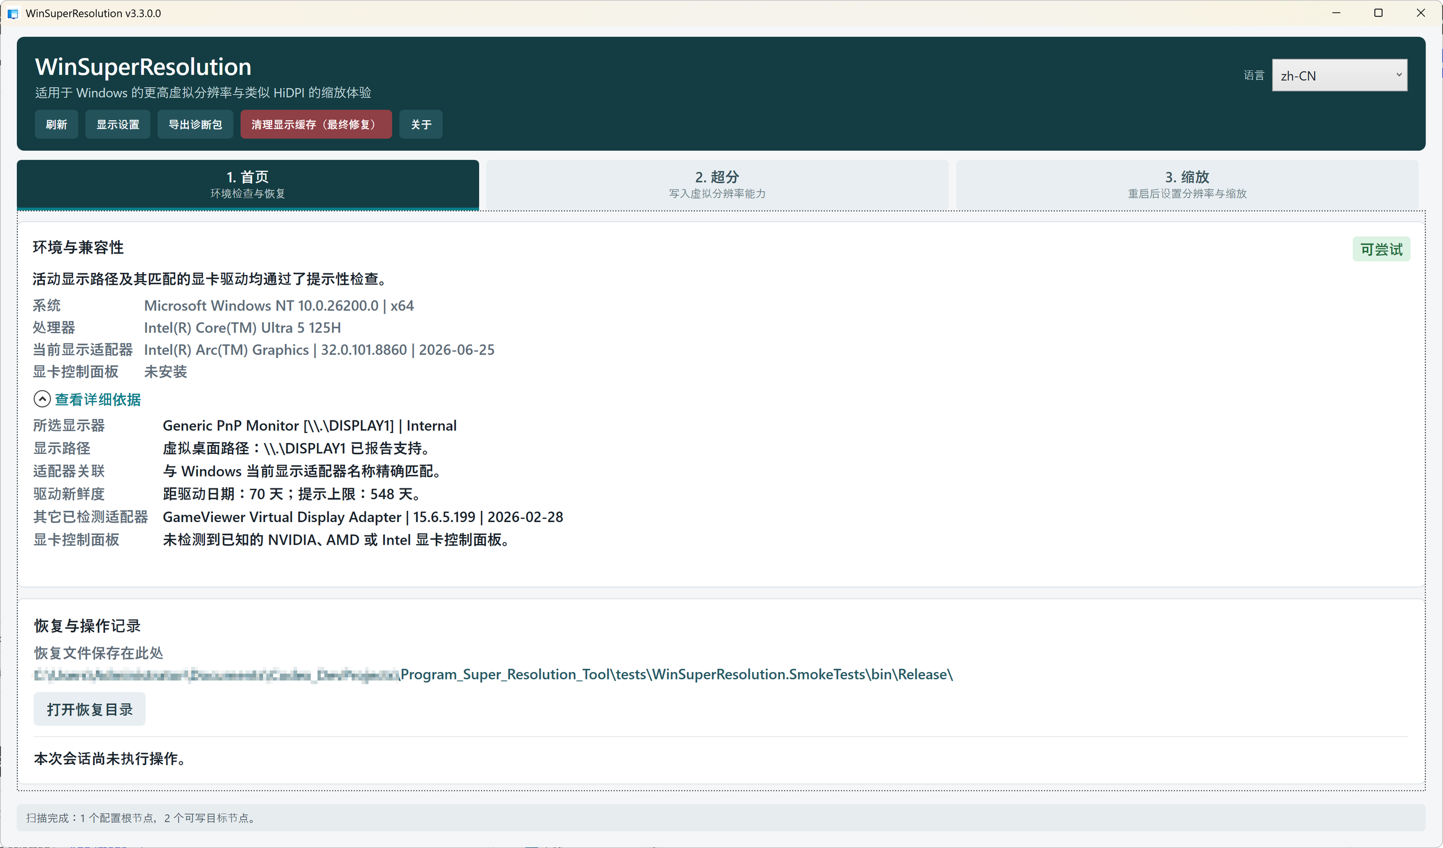Click the circular chevron icon beside 查看详细依据
Viewport: 1443px width, 848px height.
tap(42, 399)
